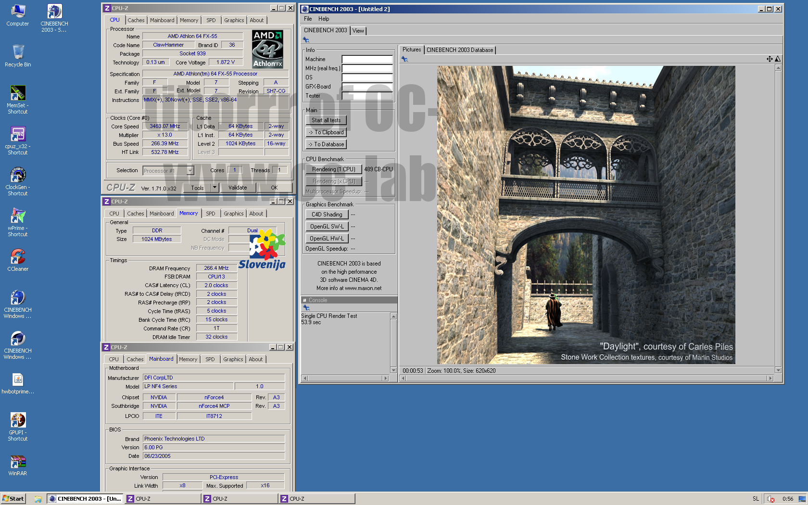Click the rendered Daylight castle image
This screenshot has width=808, height=505.
tap(586, 215)
